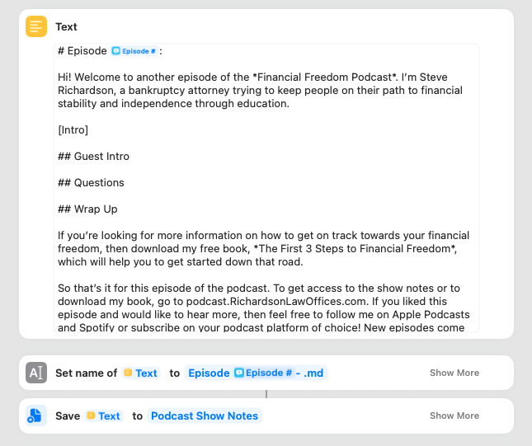Click the free book paragraph text
Viewport: 532px width, 446px height.
264,249
